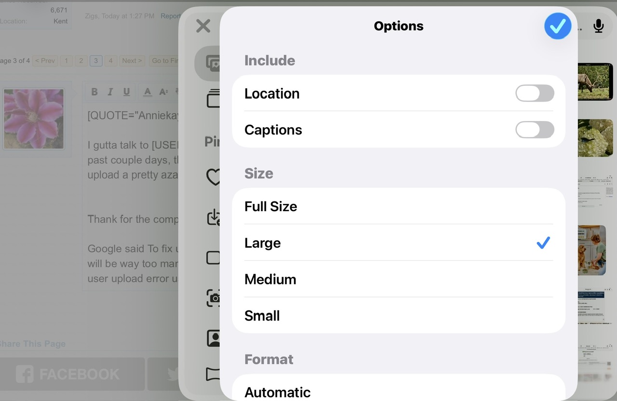Open the Favorites heart album icon
The image size is (617, 401).
213,177
